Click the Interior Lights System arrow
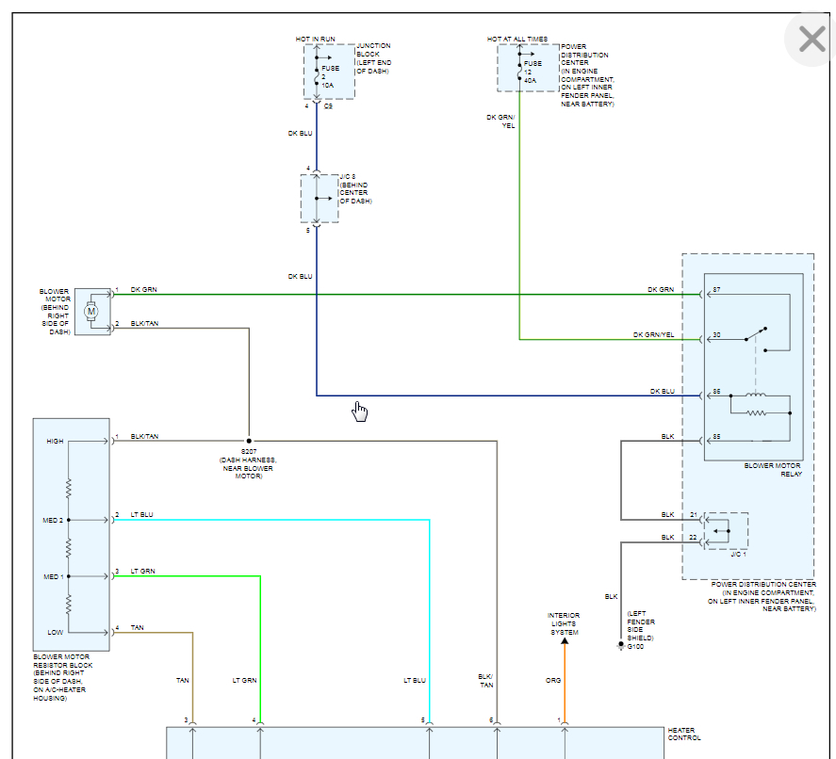This screenshot has height=759, width=836. tap(565, 641)
